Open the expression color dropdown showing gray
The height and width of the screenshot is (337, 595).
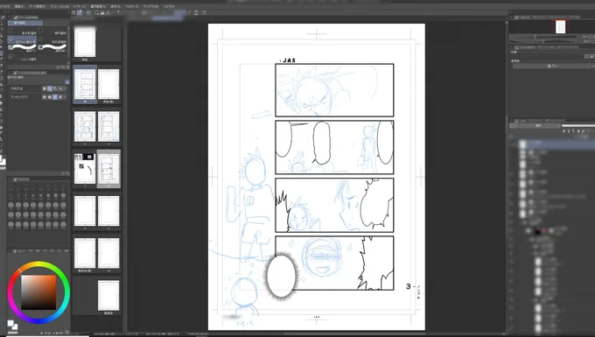point(553,66)
